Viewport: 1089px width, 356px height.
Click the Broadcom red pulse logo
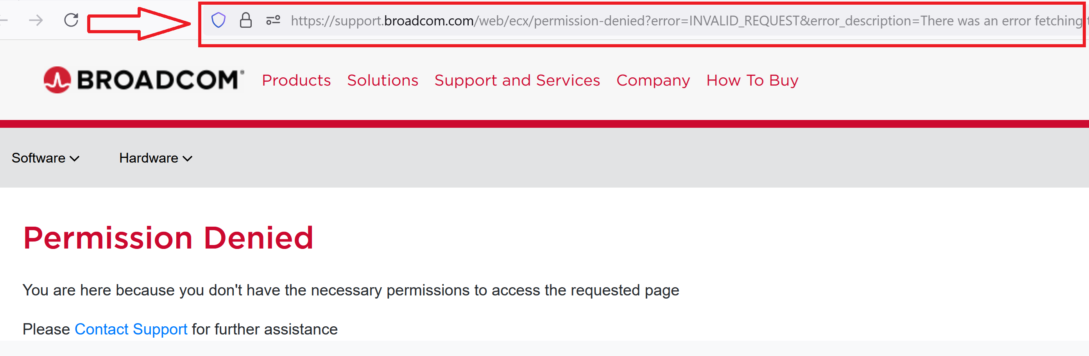point(57,80)
